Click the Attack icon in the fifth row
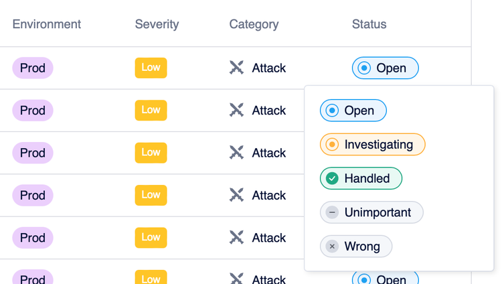502x284 pixels. pyautogui.click(x=236, y=238)
